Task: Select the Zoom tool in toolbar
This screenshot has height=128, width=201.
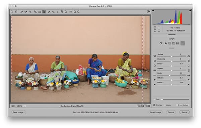Action: [12, 12]
